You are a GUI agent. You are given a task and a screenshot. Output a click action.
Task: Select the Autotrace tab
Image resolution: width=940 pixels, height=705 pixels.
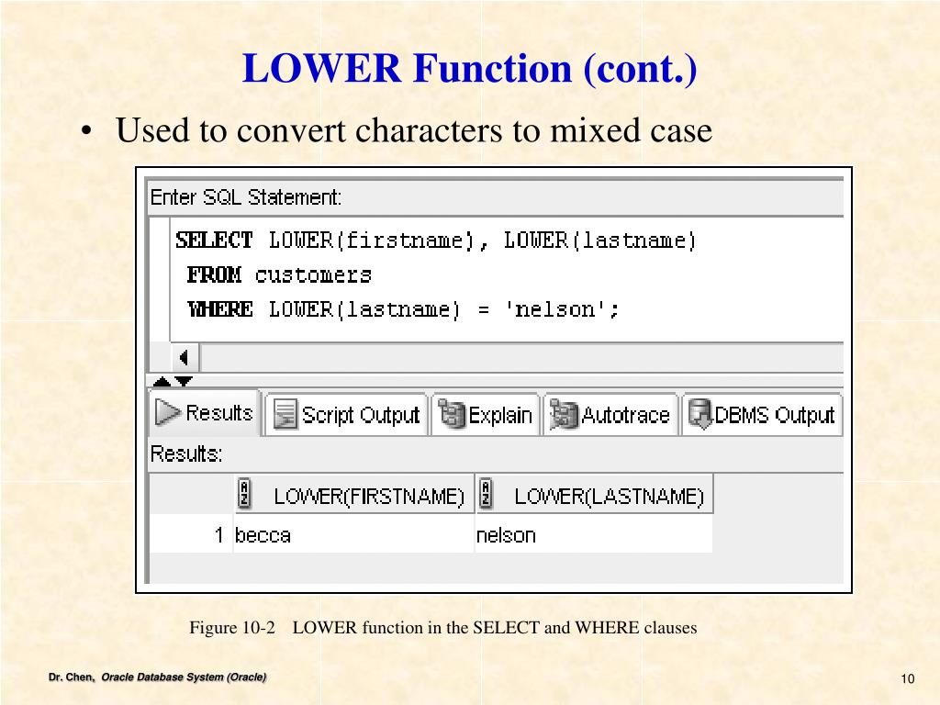tap(610, 414)
